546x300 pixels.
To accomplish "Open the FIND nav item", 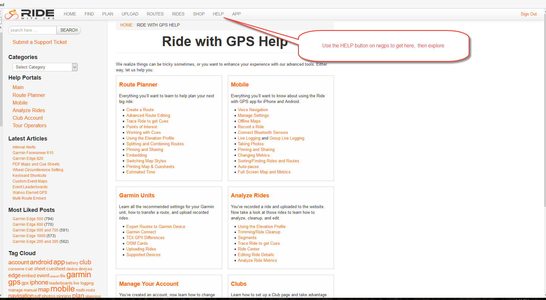I will (x=89, y=14).
